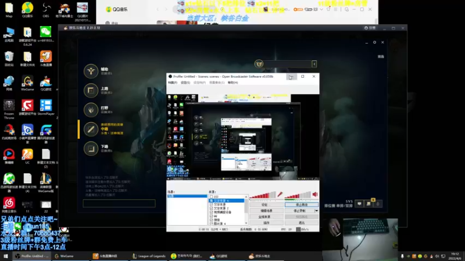Open the 地下城与勇士 desktop shortcut
Image resolution: width=465 pixels, height=261 pixels.
tap(64, 10)
